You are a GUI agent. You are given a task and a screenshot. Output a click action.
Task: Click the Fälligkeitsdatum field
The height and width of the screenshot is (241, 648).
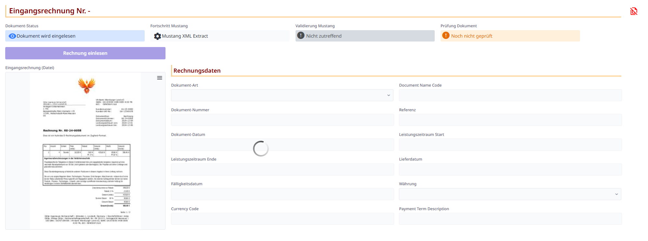tap(282, 194)
